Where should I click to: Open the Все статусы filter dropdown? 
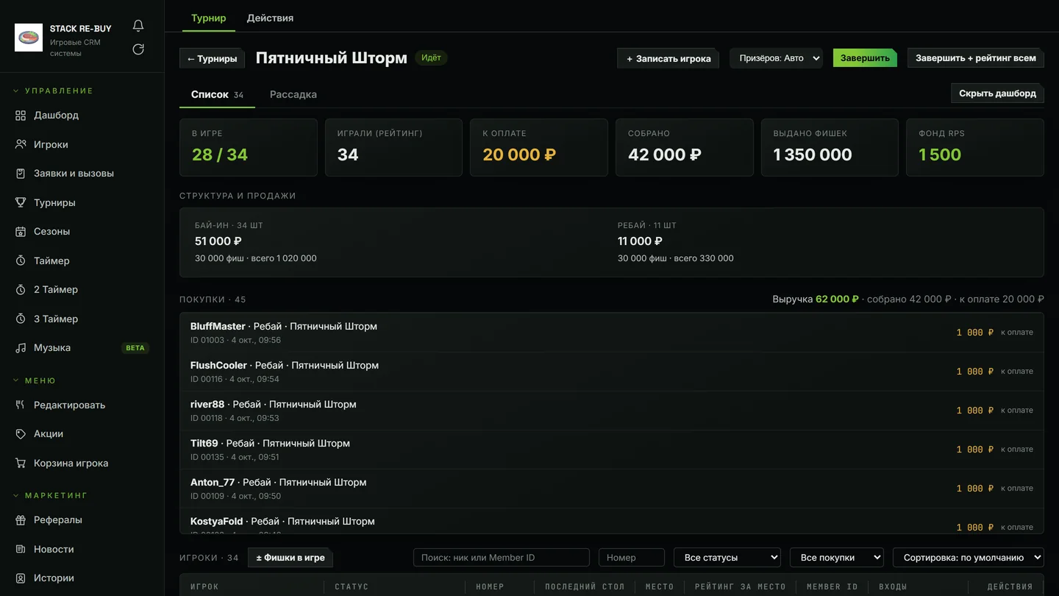pyautogui.click(x=727, y=558)
